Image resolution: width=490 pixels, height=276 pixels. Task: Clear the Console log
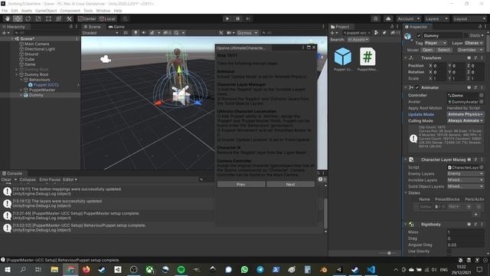(x=6, y=179)
